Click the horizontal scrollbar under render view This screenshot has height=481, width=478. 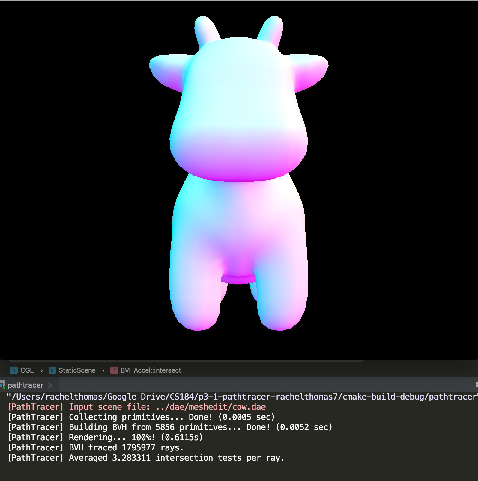click(x=186, y=361)
